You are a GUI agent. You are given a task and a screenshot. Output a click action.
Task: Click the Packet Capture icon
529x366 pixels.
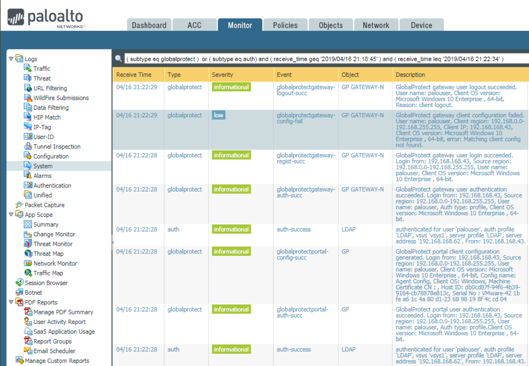click(19, 205)
